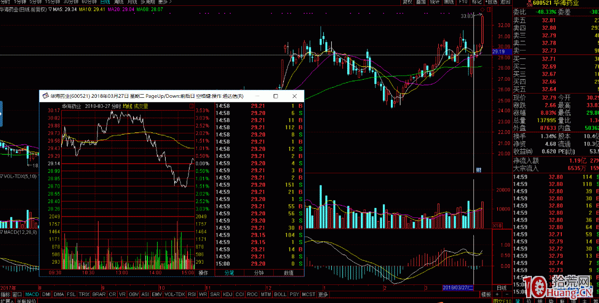Click the 操作 button in the popup
Image resolution: width=599 pixels, height=303 pixels.
(203, 273)
